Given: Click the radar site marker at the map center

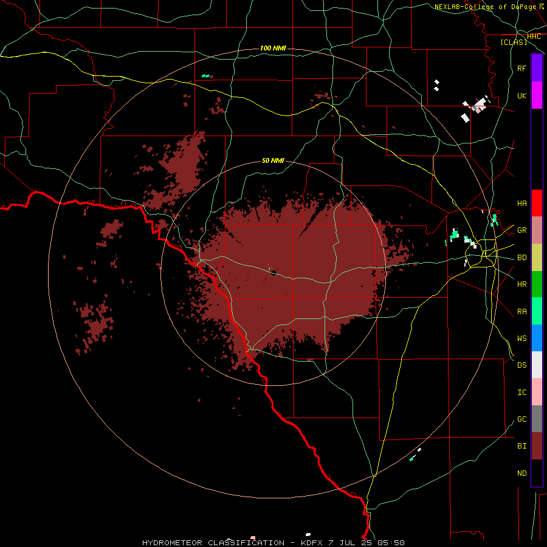Looking at the screenshot, I should [273, 272].
